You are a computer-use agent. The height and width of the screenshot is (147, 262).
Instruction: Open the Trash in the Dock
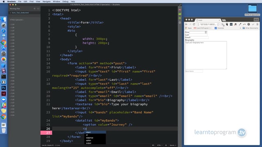(4, 131)
